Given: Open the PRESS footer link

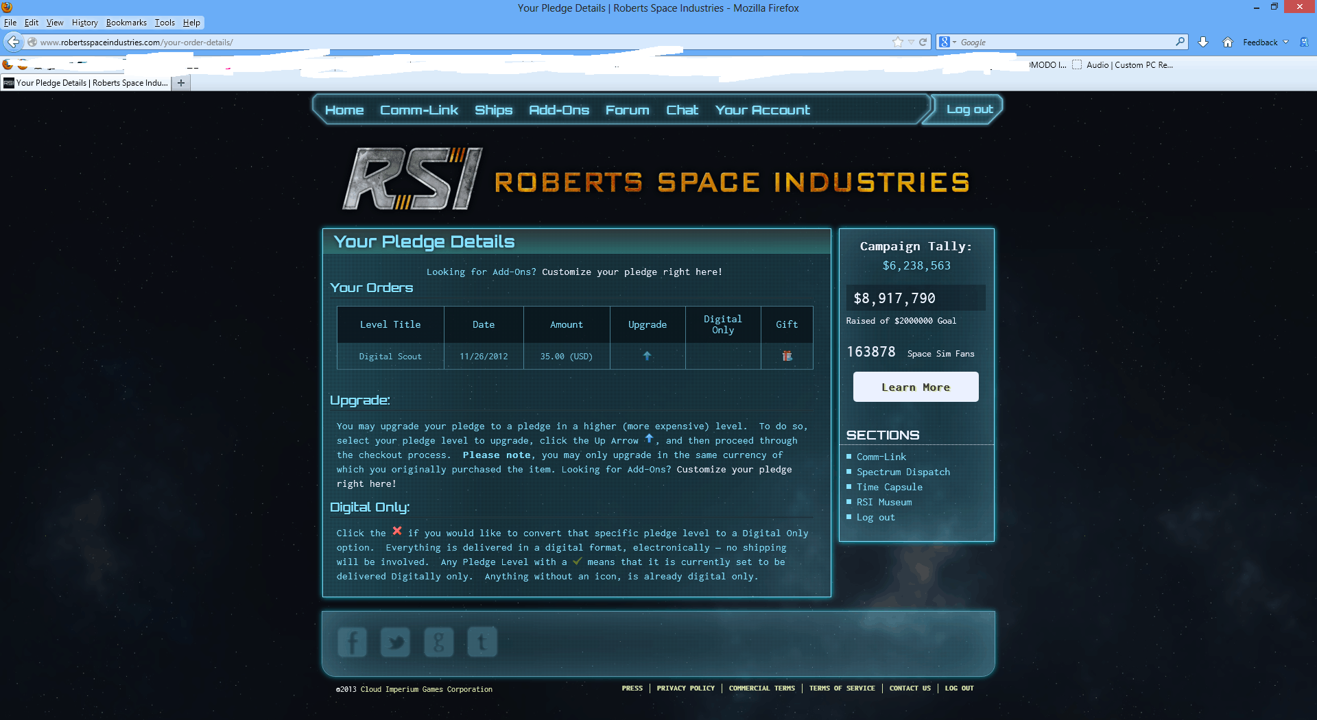Looking at the screenshot, I should click(632, 688).
